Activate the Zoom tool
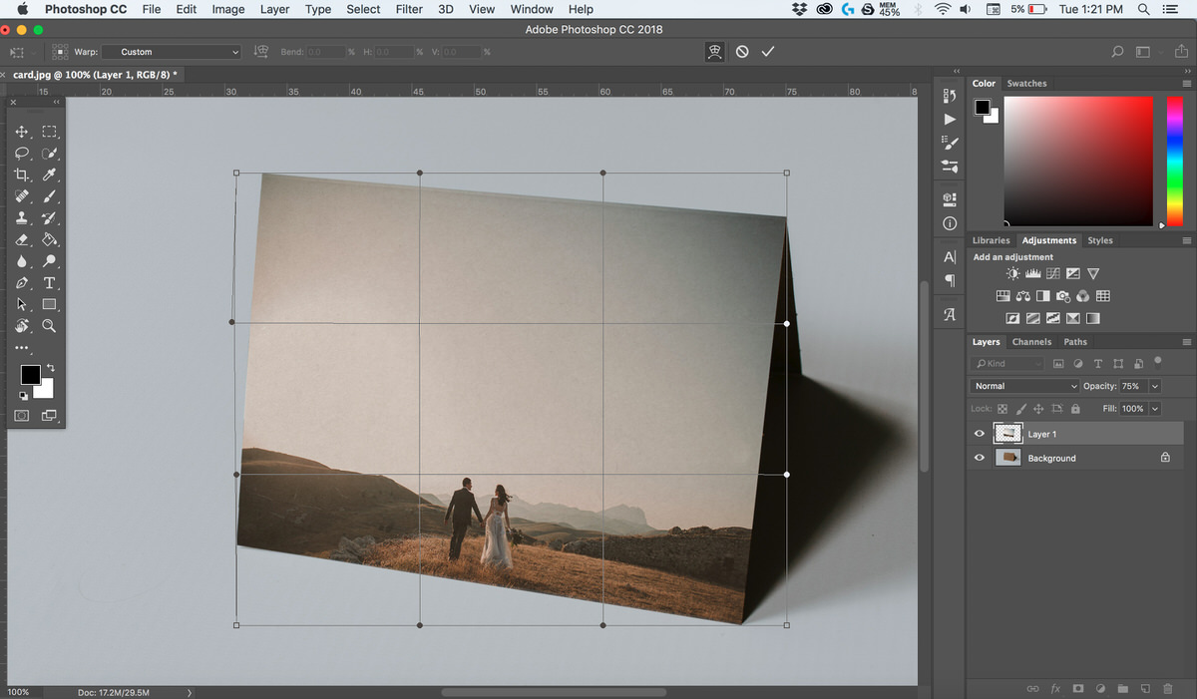This screenshot has width=1197, height=699. tap(50, 326)
